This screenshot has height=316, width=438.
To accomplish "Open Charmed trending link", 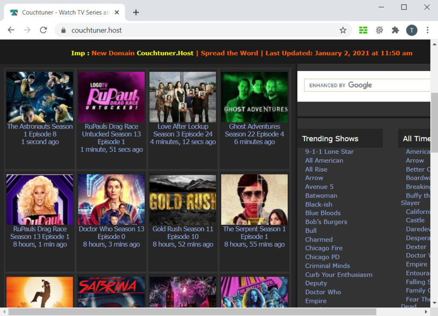I will pyautogui.click(x=319, y=240).
